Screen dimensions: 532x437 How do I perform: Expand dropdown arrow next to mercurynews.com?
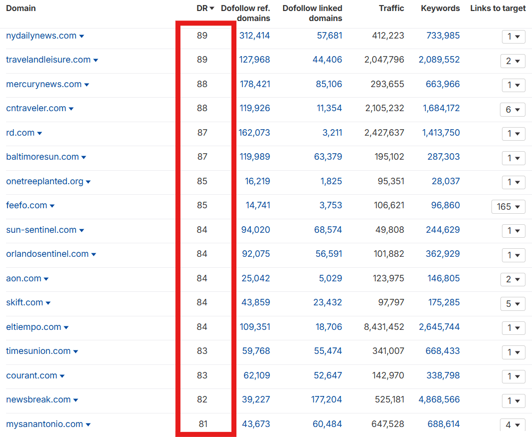(x=87, y=85)
